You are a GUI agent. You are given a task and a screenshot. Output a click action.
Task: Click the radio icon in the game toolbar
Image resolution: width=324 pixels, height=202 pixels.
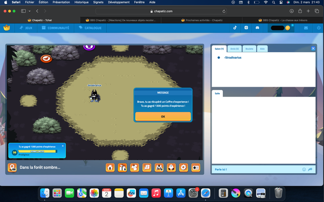click(196, 168)
